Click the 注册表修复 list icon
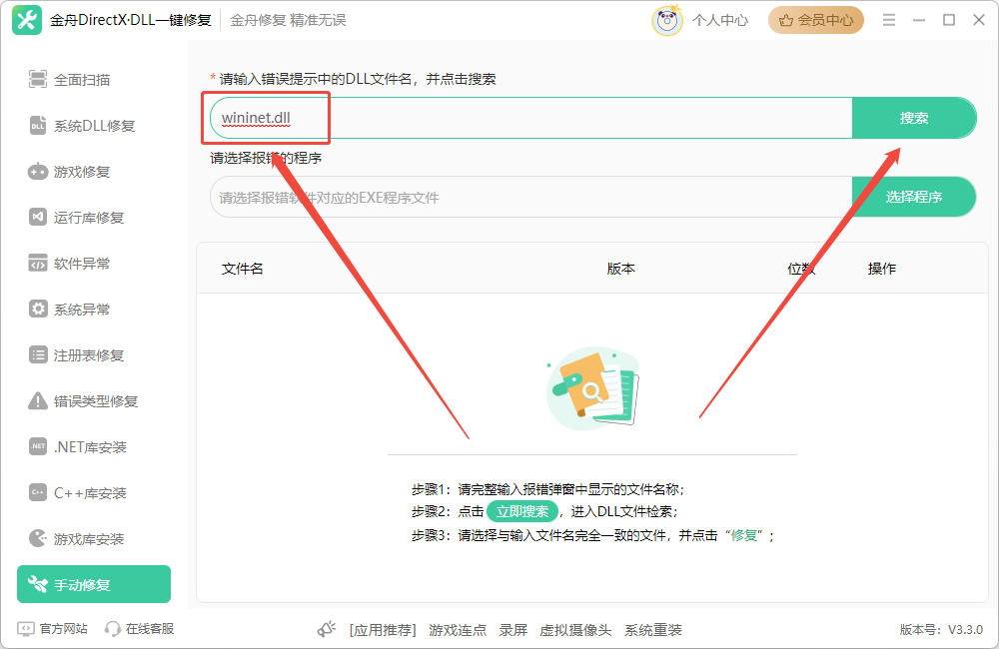This screenshot has height=649, width=999. click(x=38, y=354)
